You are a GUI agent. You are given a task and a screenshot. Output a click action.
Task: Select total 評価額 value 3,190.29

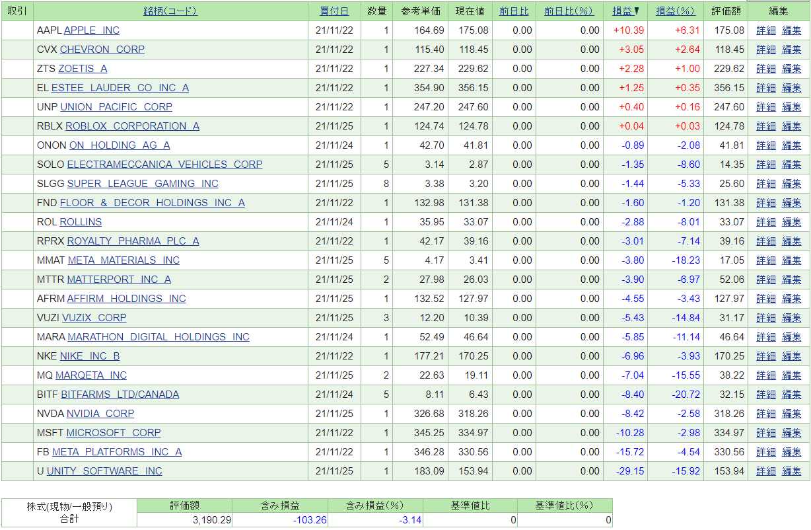coord(212,520)
